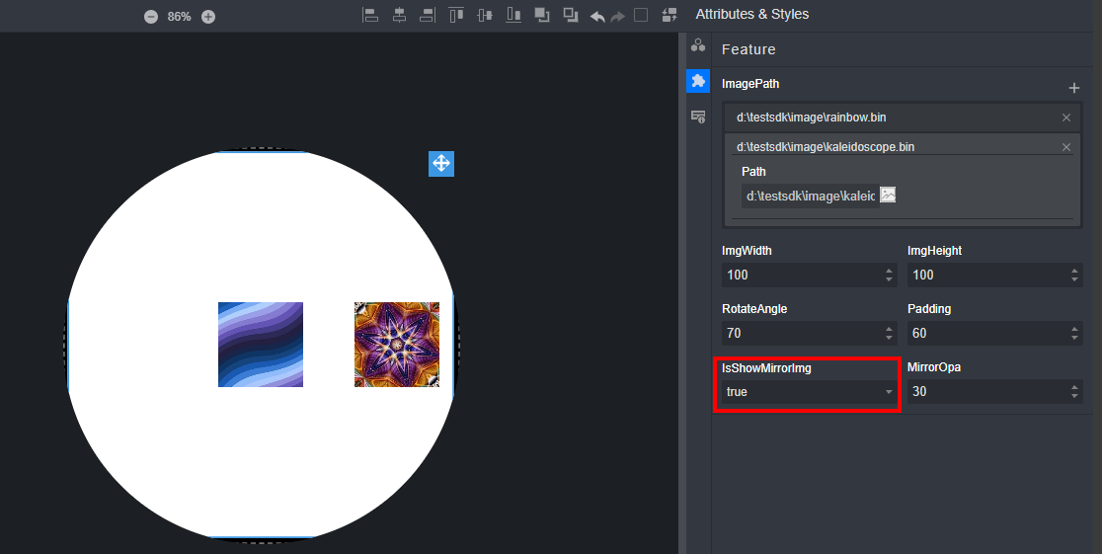Click the RotateAngle input field

tap(798, 334)
